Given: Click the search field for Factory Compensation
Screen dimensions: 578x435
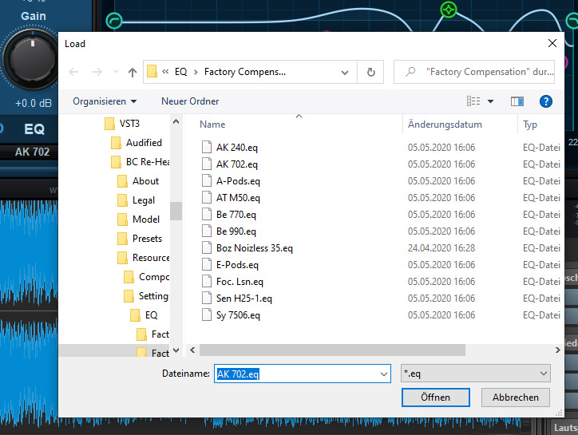Looking at the screenshot, I should pyautogui.click(x=483, y=72).
